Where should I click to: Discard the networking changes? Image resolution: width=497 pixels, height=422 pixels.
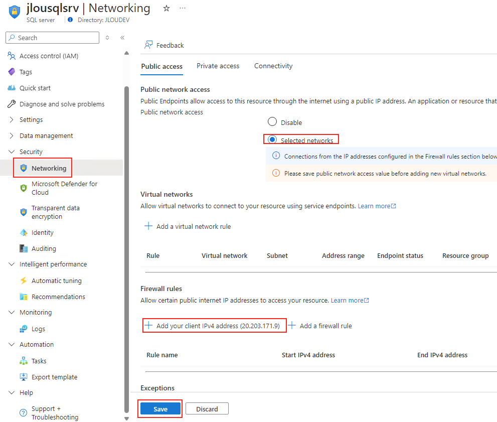click(x=207, y=408)
